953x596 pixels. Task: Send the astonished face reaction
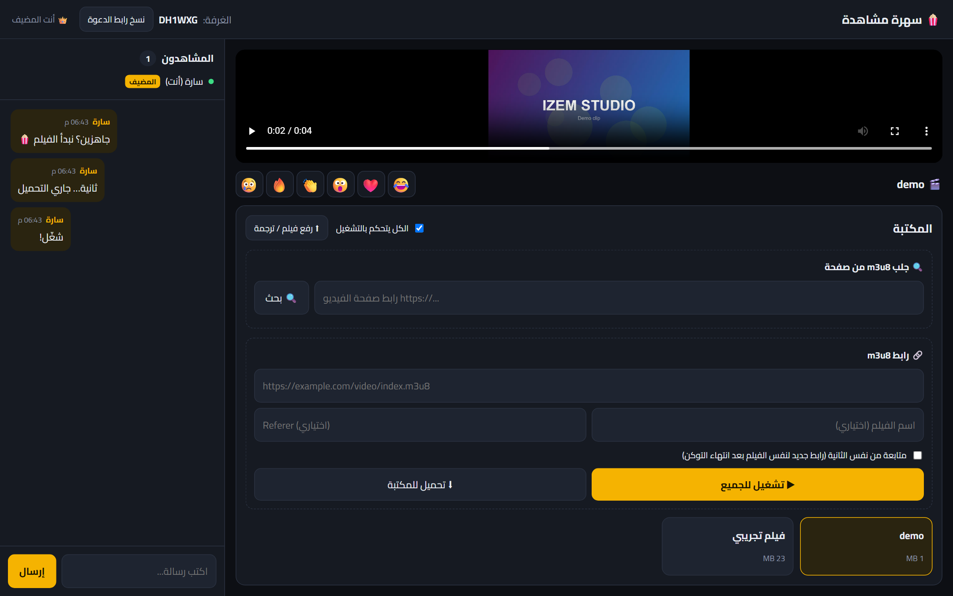coord(341,185)
